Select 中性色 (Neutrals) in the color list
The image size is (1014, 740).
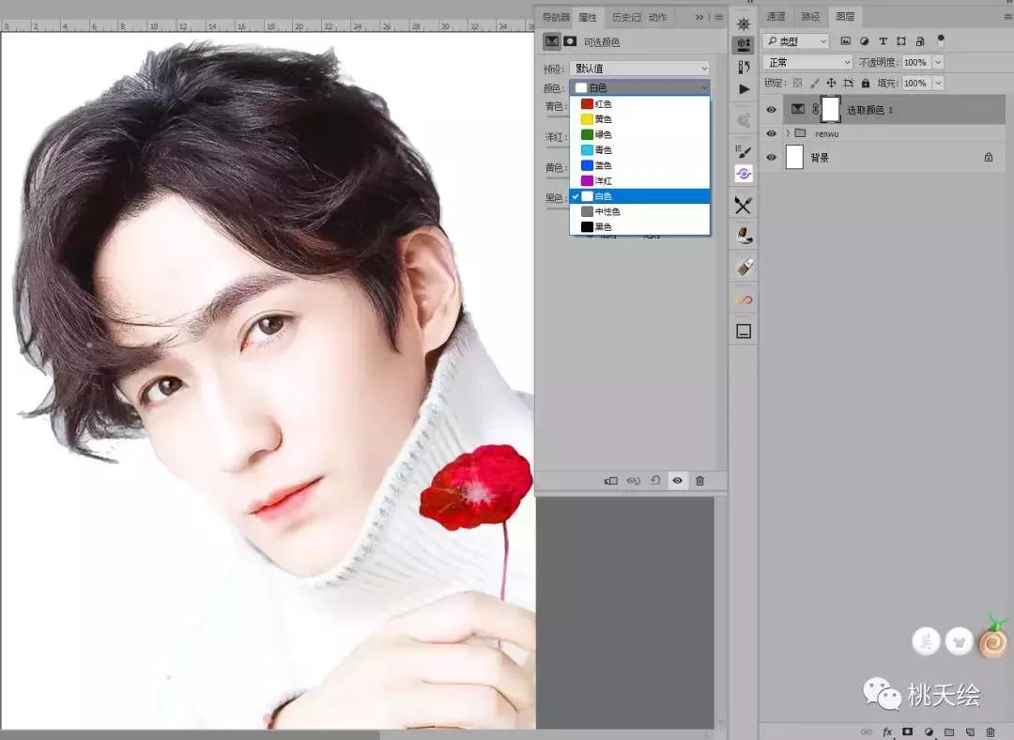(x=639, y=211)
